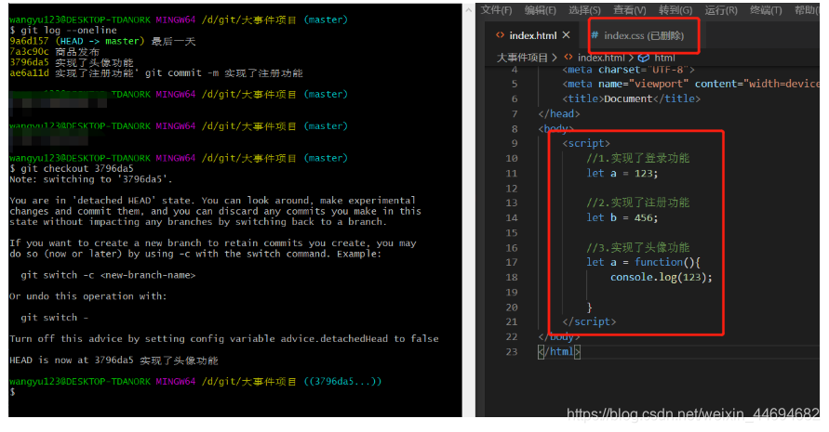
Task: Click "Note: switching to '3796da5'." line
Action: click(x=90, y=179)
